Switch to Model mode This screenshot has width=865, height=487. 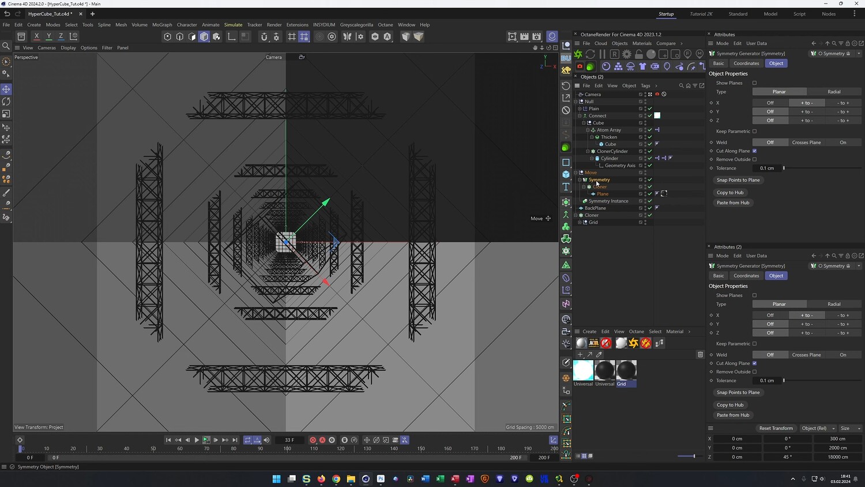(204, 36)
